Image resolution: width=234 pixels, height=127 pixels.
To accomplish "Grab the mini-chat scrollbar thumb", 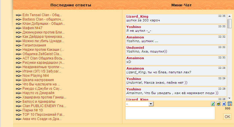I will tap(230, 24).
